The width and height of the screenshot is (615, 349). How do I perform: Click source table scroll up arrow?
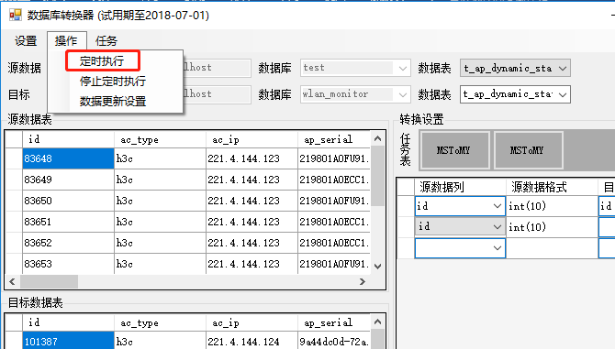377,138
